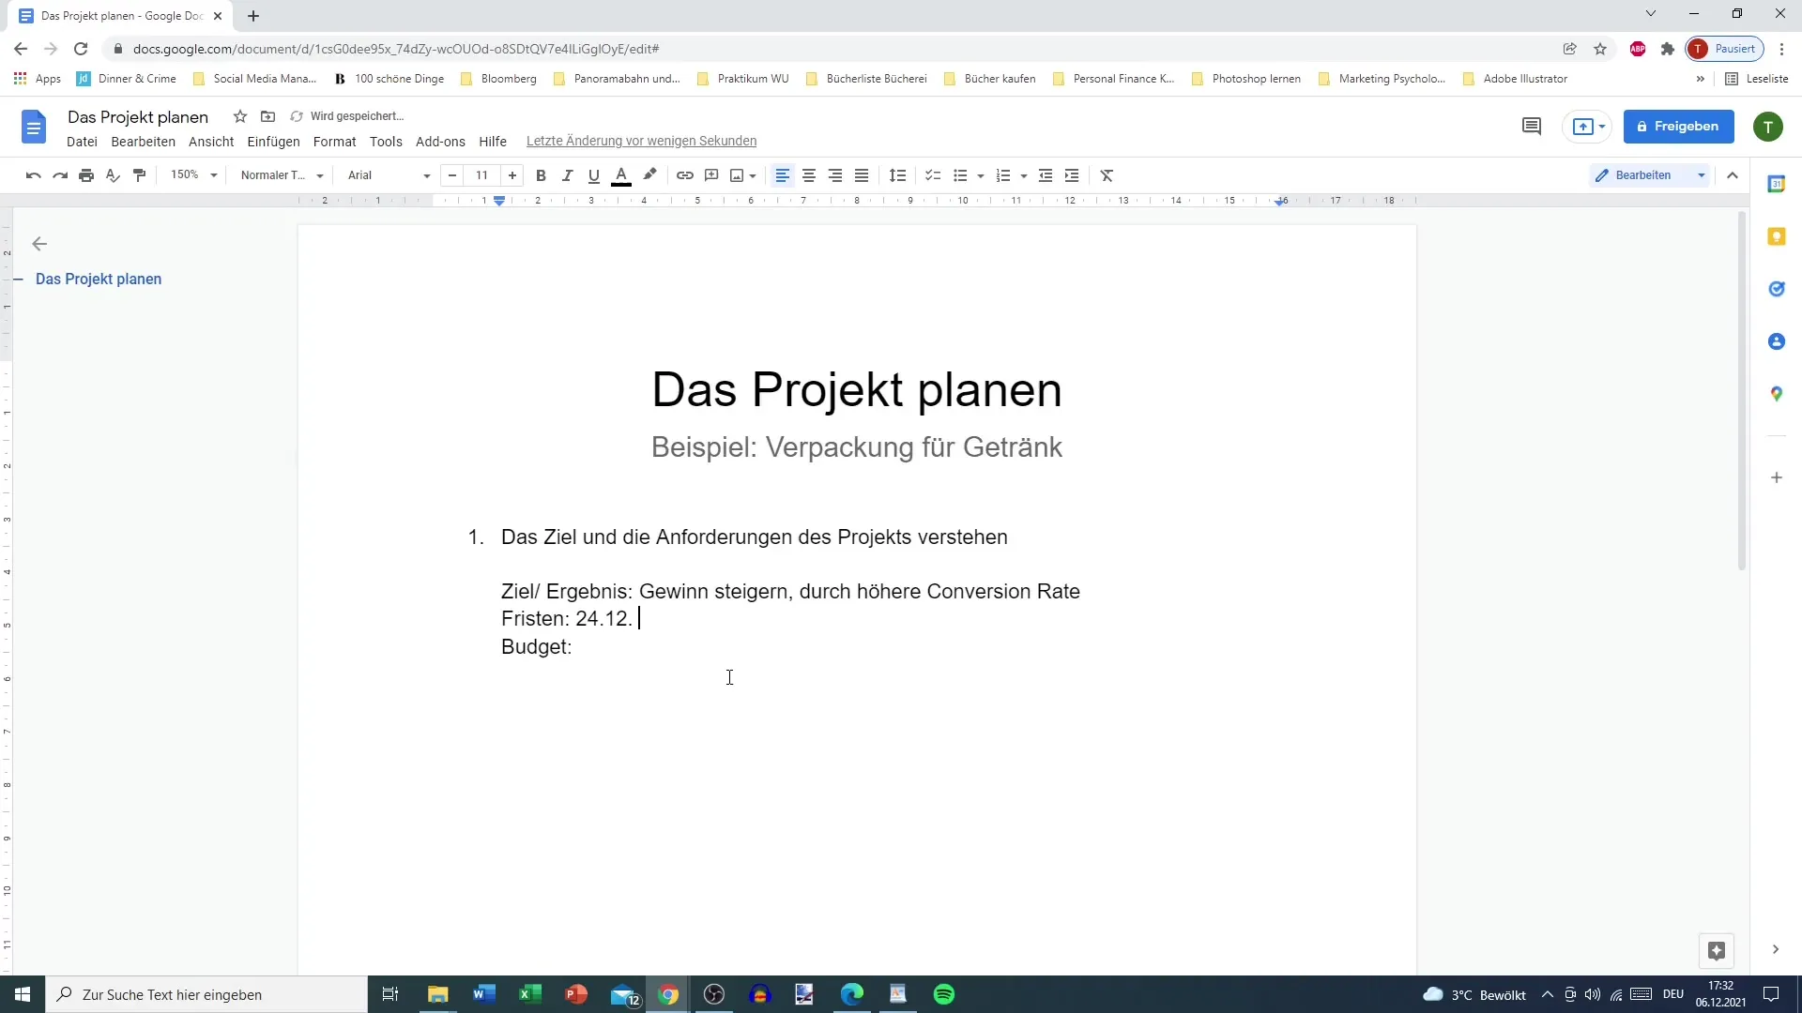
Task: Expand bulleted list options arrow
Action: 981,175
